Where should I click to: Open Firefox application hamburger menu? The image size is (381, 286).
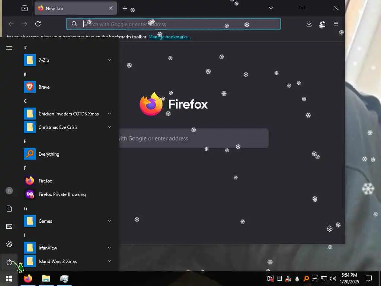point(336,24)
